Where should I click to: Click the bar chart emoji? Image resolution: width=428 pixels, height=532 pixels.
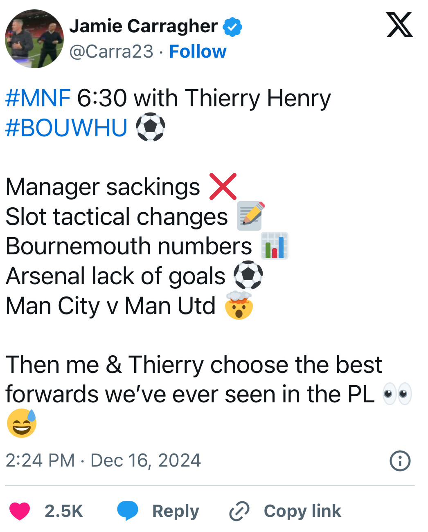tap(275, 246)
